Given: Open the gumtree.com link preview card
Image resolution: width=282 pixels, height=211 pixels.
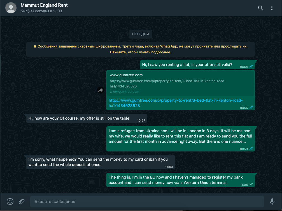Looking at the screenshot, I should pos(181,83).
